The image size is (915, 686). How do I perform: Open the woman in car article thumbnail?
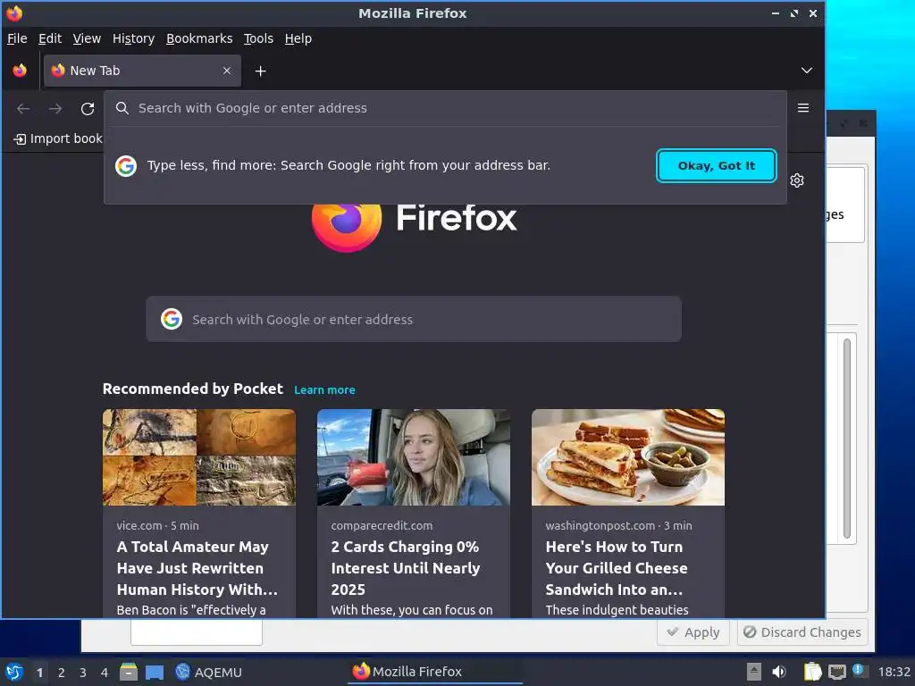tap(413, 457)
